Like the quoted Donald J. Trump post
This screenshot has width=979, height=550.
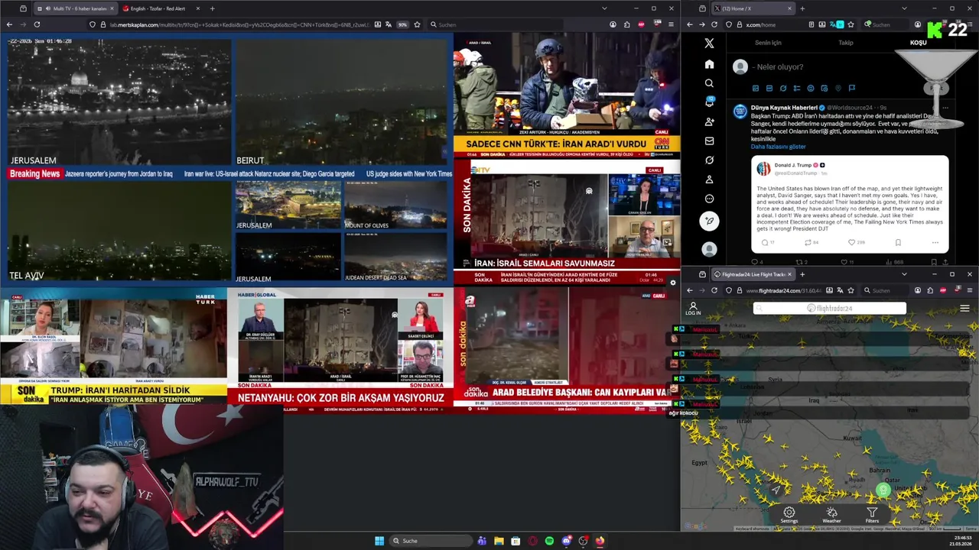click(852, 242)
